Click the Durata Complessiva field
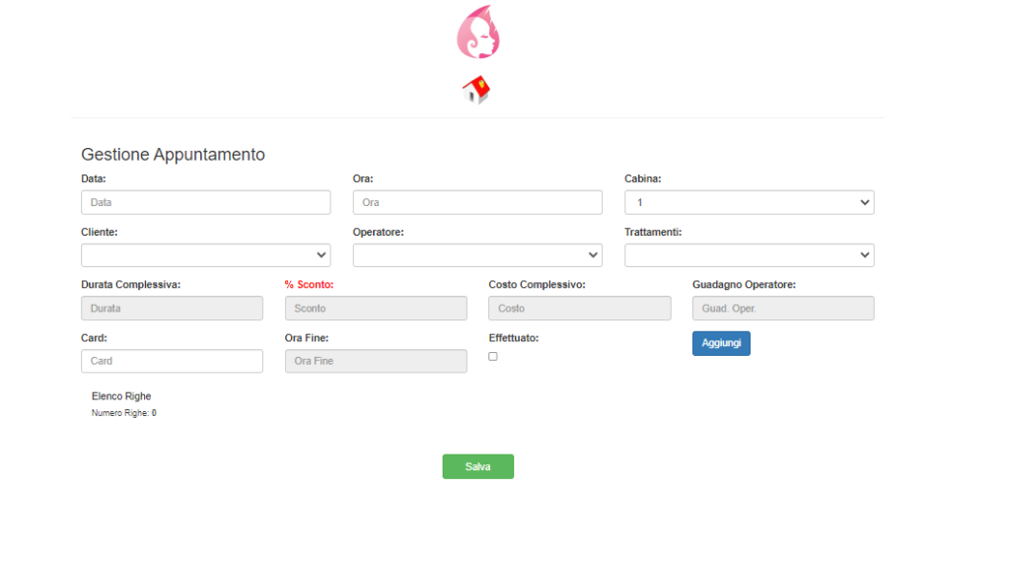The height and width of the screenshot is (561, 1010). pos(172,309)
